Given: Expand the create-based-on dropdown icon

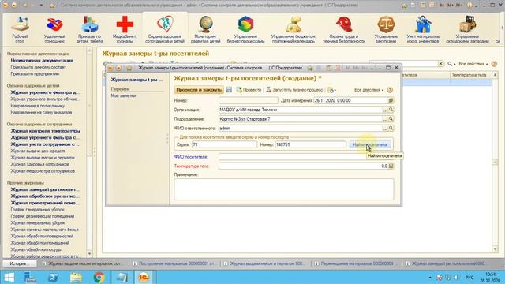Looking at the screenshot, I should tap(331, 90).
